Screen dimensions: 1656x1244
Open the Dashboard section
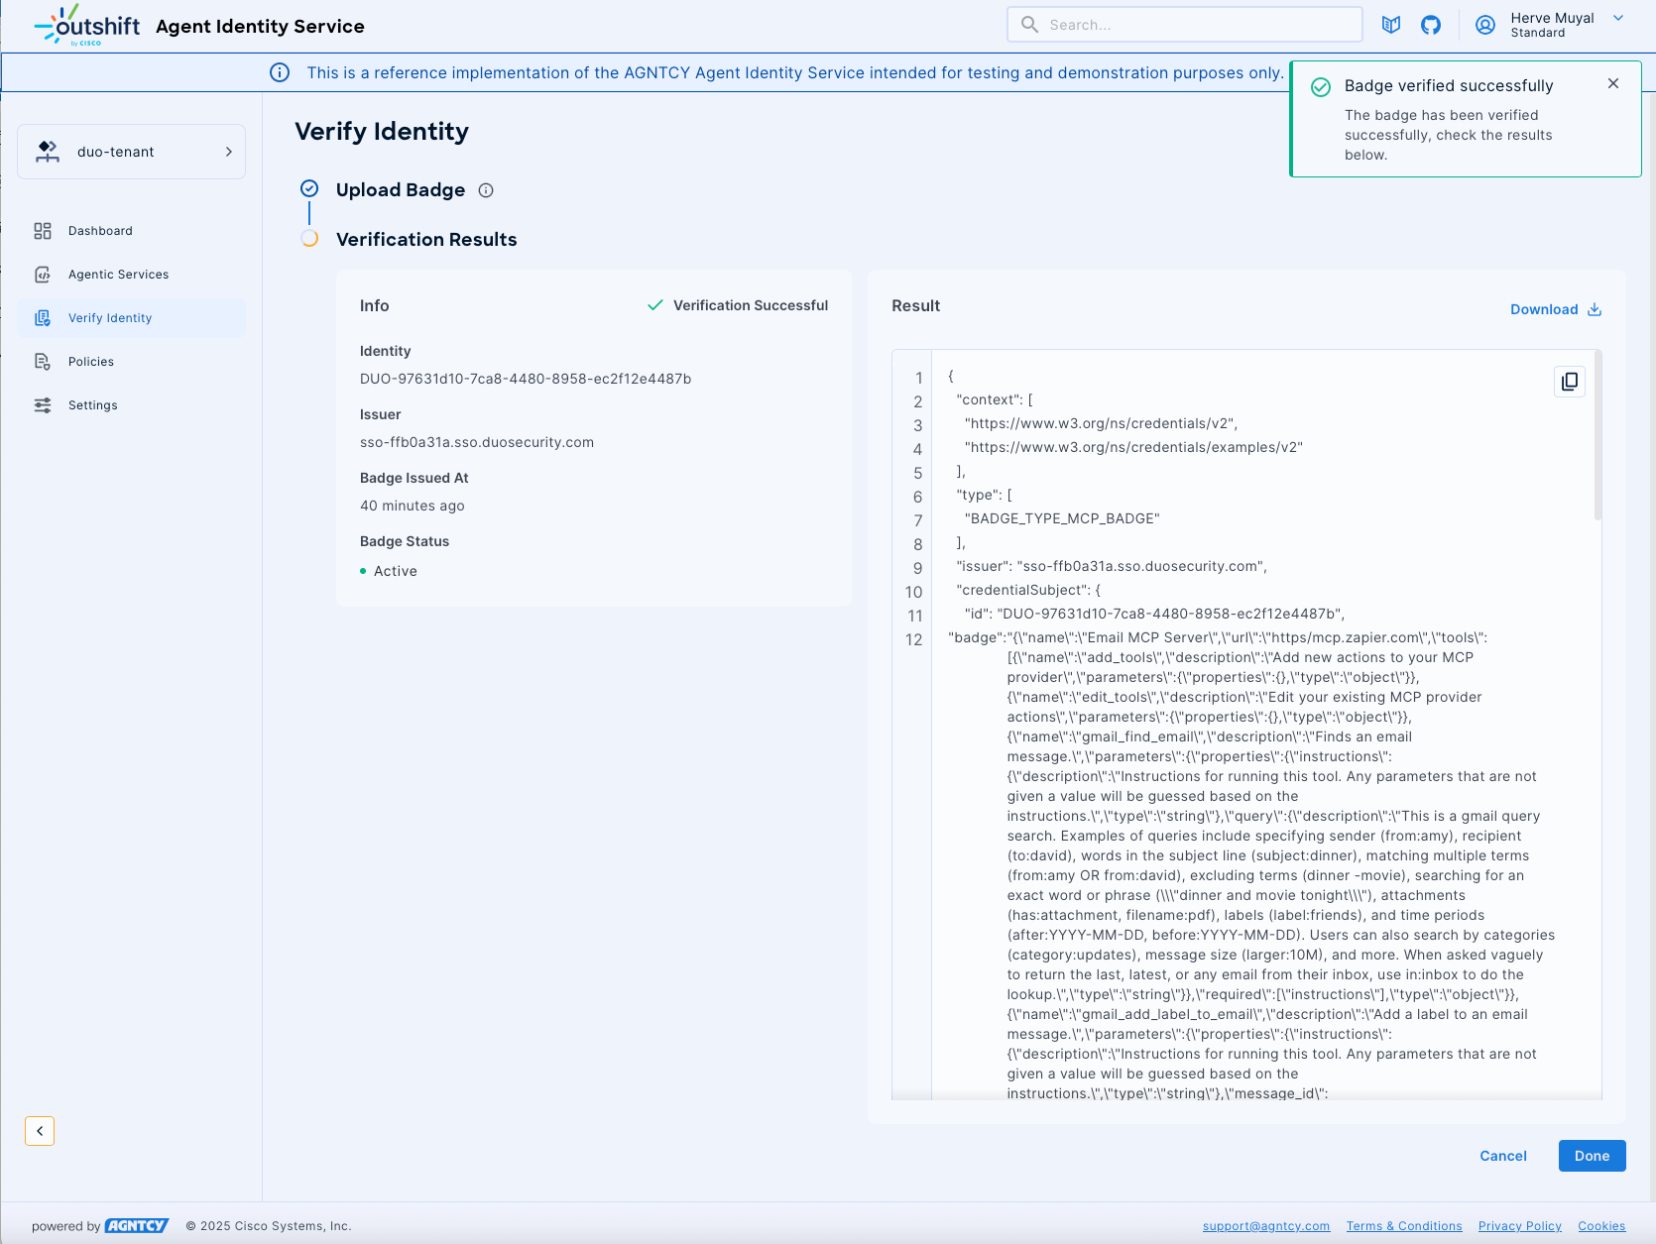pos(99,230)
